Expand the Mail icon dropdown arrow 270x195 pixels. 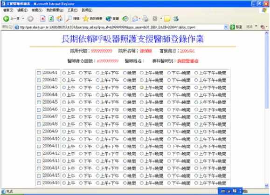pos(139,19)
